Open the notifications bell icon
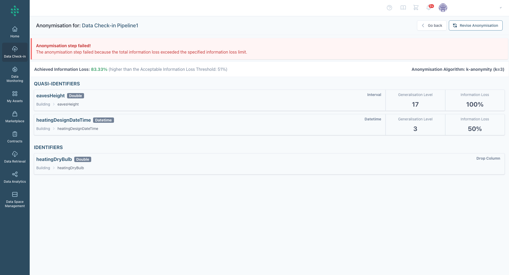Screen dimensions: 509x275 pyautogui.click(x=429, y=8)
